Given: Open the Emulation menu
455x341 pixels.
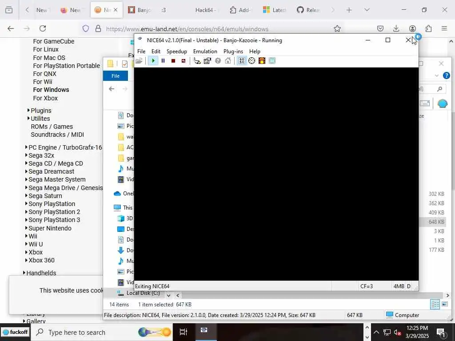Looking at the screenshot, I should point(205,52).
